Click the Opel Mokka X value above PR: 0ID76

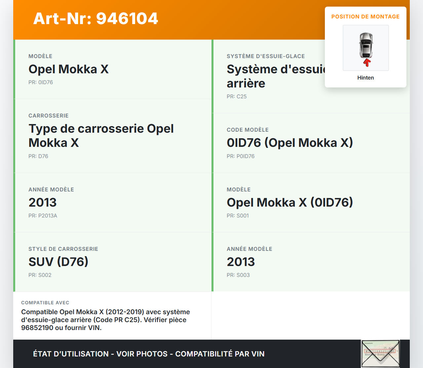point(68,69)
